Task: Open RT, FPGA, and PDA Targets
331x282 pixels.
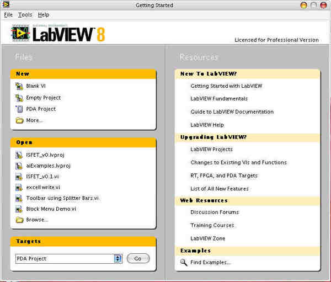Action: point(224,175)
